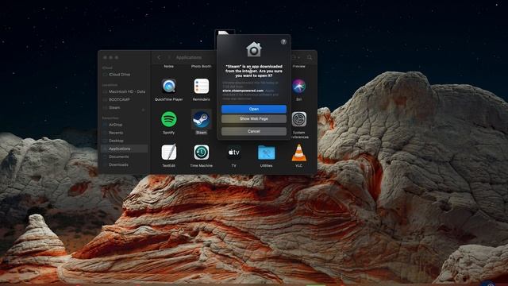Screen dimensions: 508x286
Task: Cancel the Steam open confirmation dialog
Action: tap(254, 131)
